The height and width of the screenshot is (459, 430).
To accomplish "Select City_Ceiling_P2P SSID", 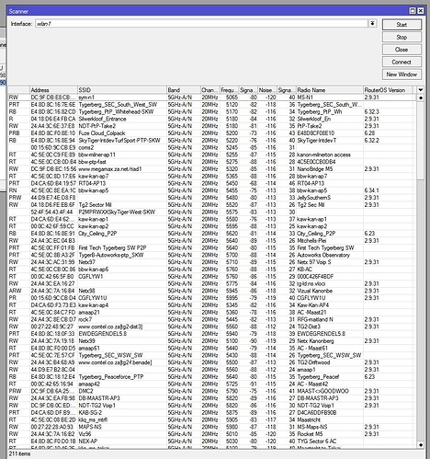I will pyautogui.click(x=97, y=234).
